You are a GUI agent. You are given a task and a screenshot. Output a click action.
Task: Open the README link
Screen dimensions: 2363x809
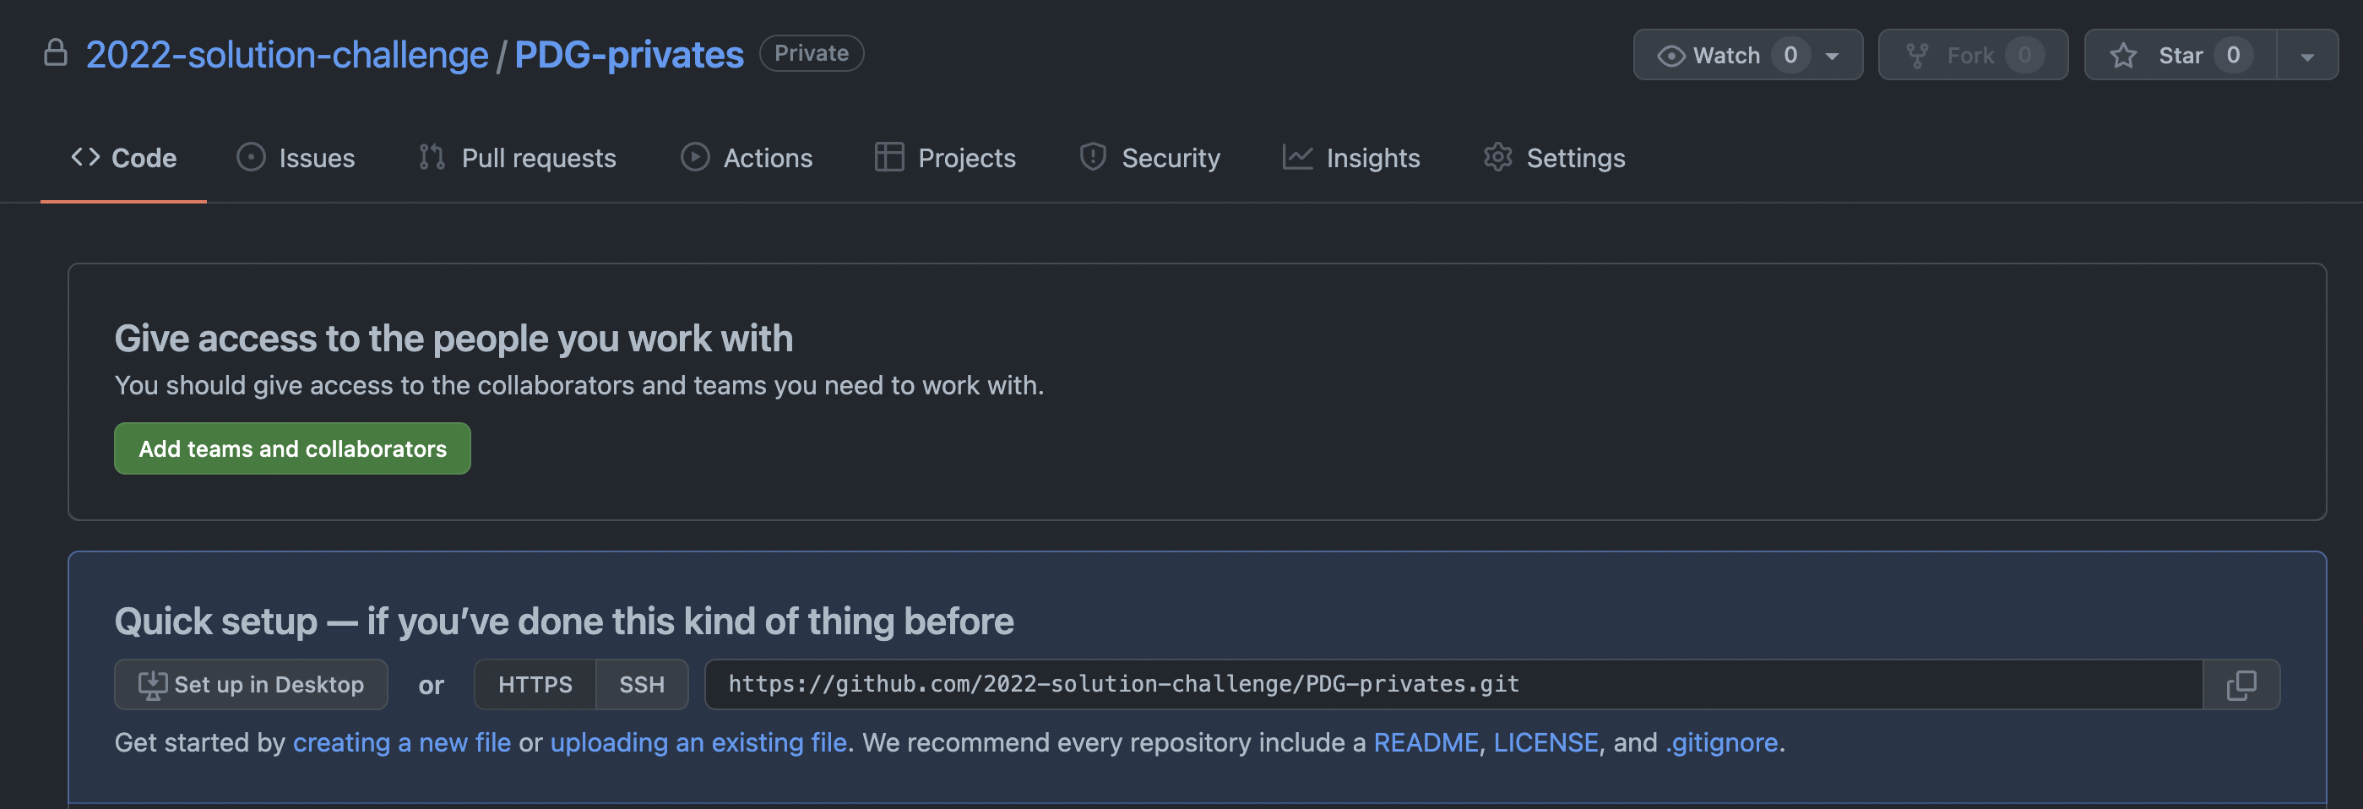(x=1426, y=742)
